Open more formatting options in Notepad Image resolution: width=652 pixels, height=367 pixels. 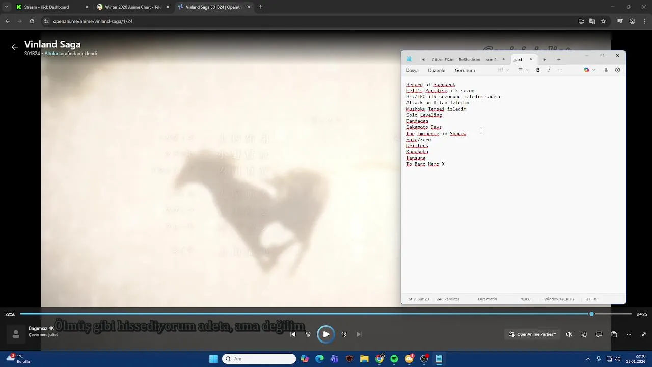[560, 70]
